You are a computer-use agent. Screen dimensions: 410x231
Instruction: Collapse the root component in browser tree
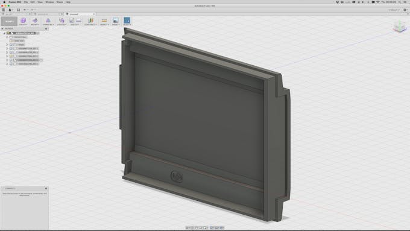click(4, 33)
